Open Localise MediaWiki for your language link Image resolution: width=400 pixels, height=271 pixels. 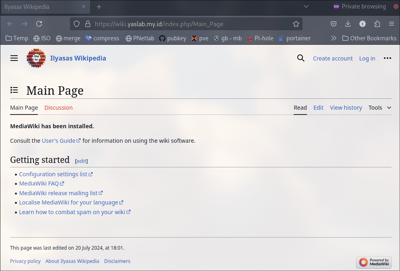pos(71,202)
